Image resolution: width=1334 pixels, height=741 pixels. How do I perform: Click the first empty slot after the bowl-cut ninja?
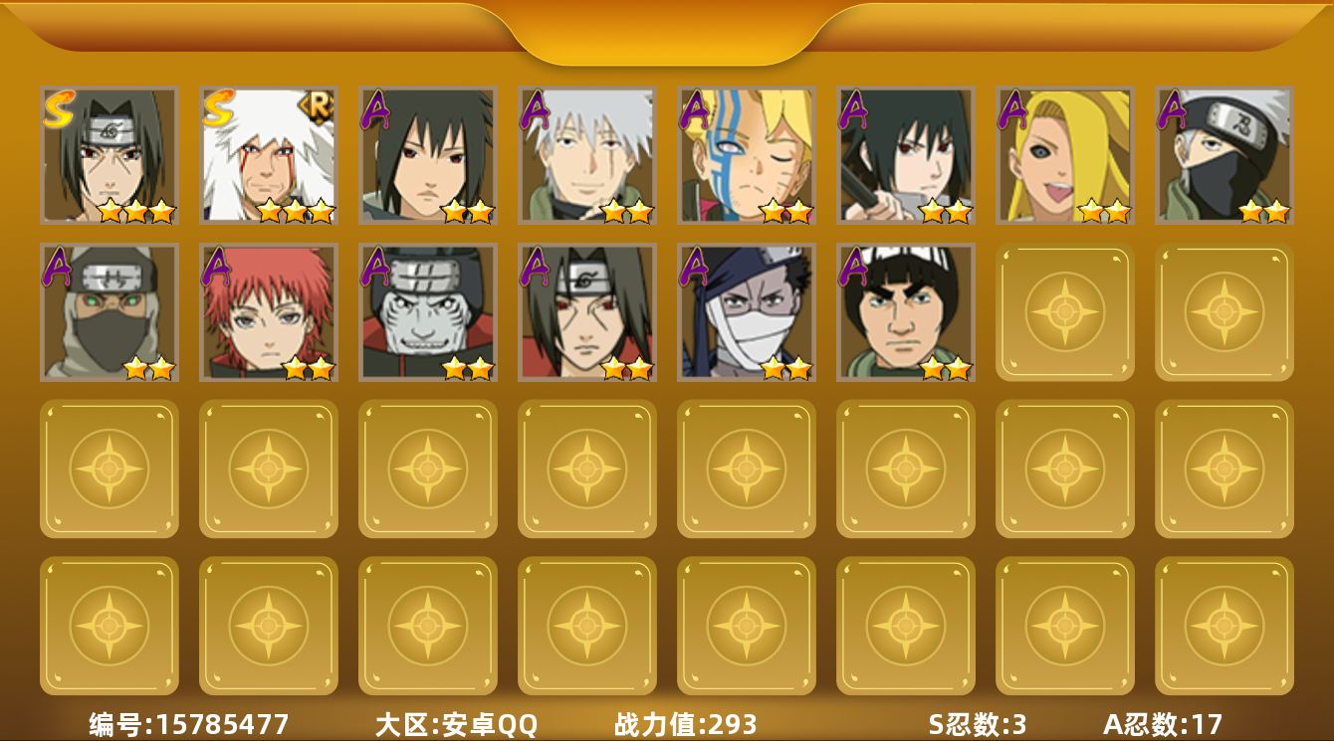tap(1065, 312)
